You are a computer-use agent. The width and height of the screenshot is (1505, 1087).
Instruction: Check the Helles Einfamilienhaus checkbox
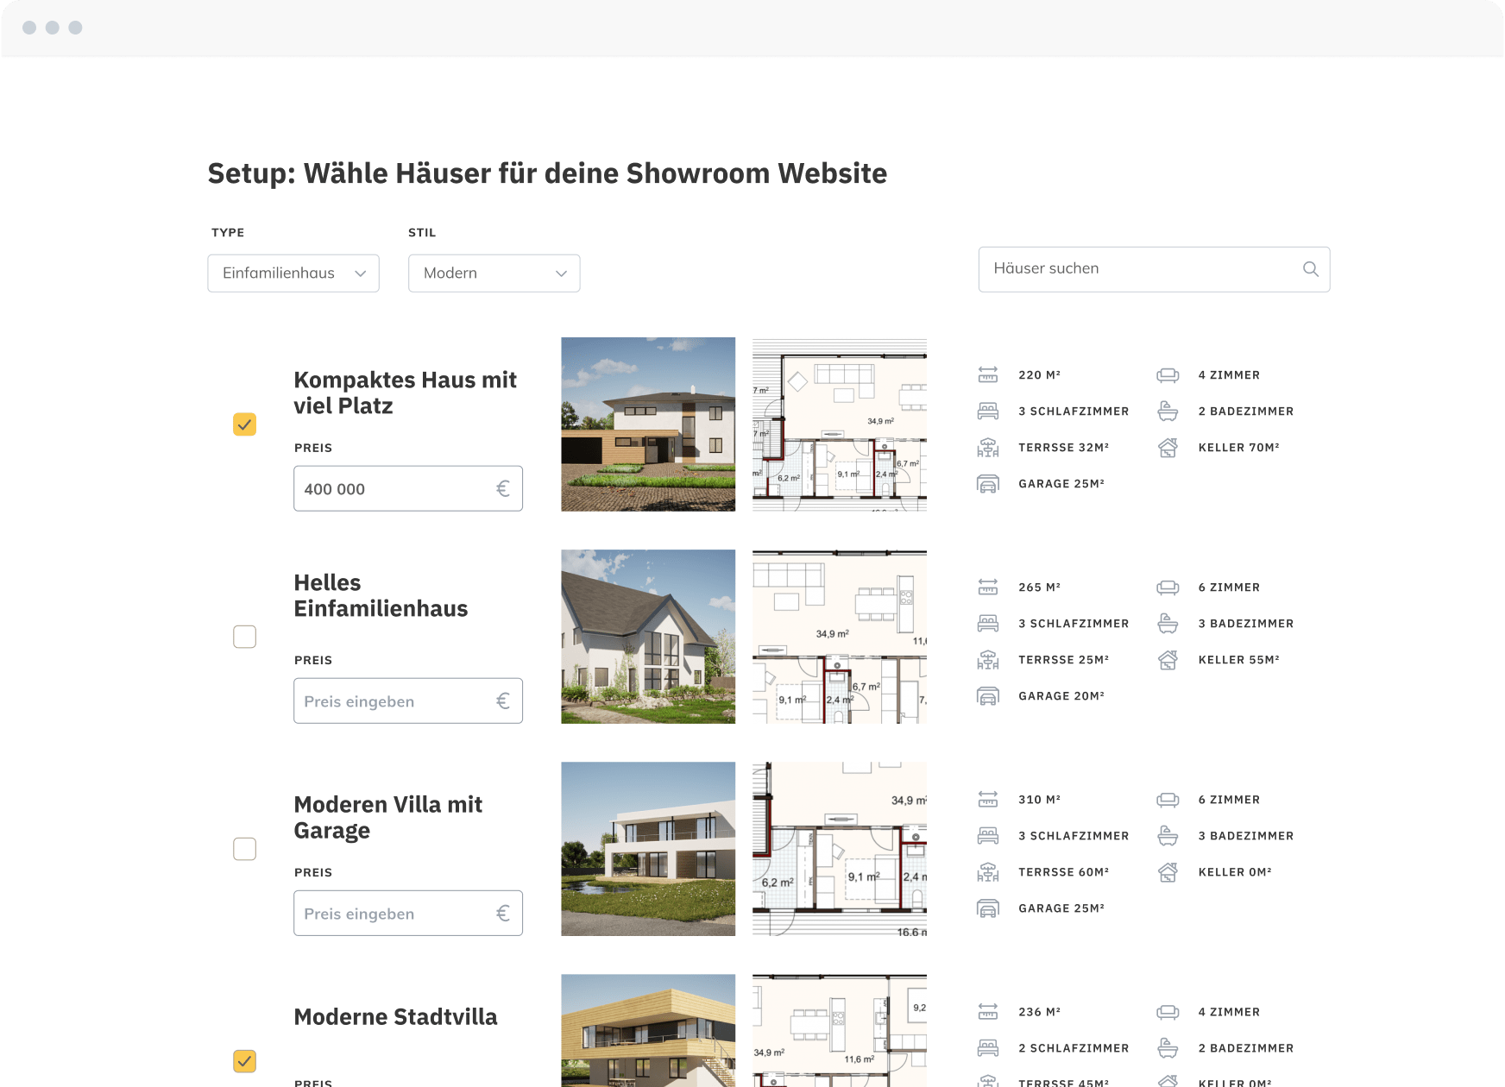coord(245,637)
